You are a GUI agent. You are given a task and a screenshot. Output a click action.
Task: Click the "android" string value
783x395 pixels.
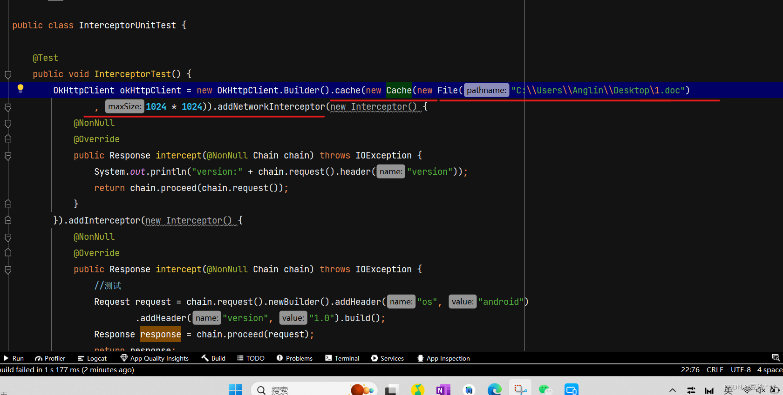501,302
